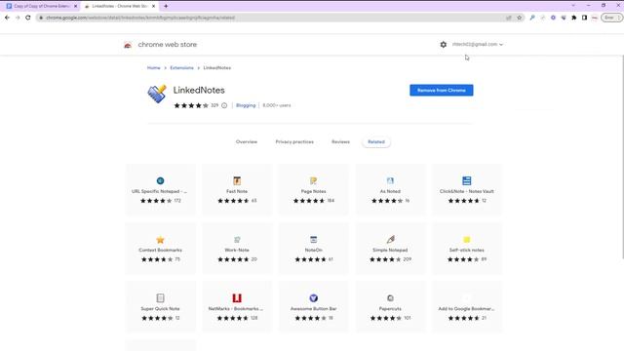
Task: Open the Self-stick notes yellow icon
Action: tap(466, 240)
